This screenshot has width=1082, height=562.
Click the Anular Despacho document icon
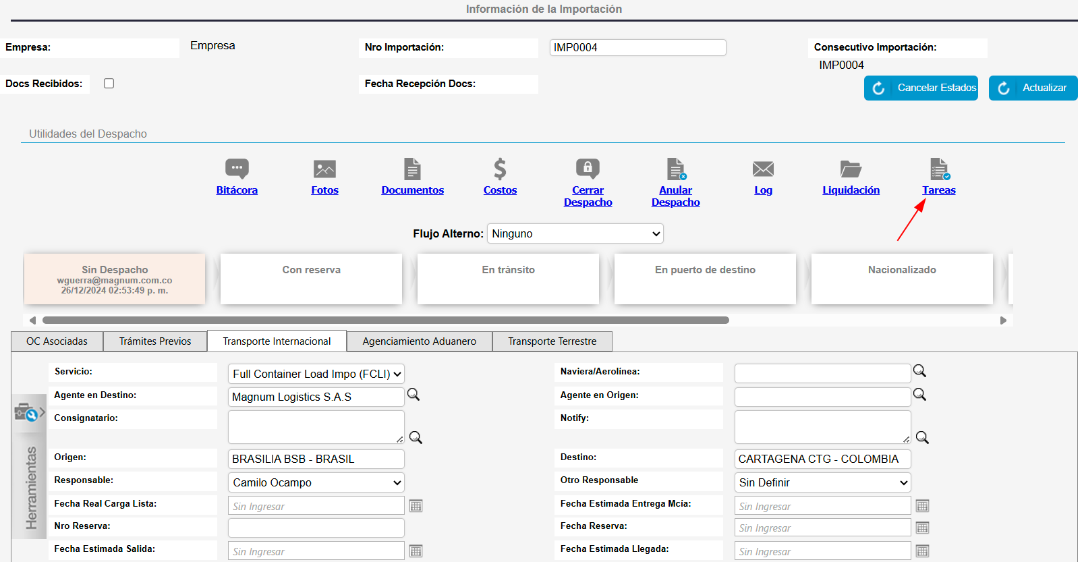coord(676,169)
